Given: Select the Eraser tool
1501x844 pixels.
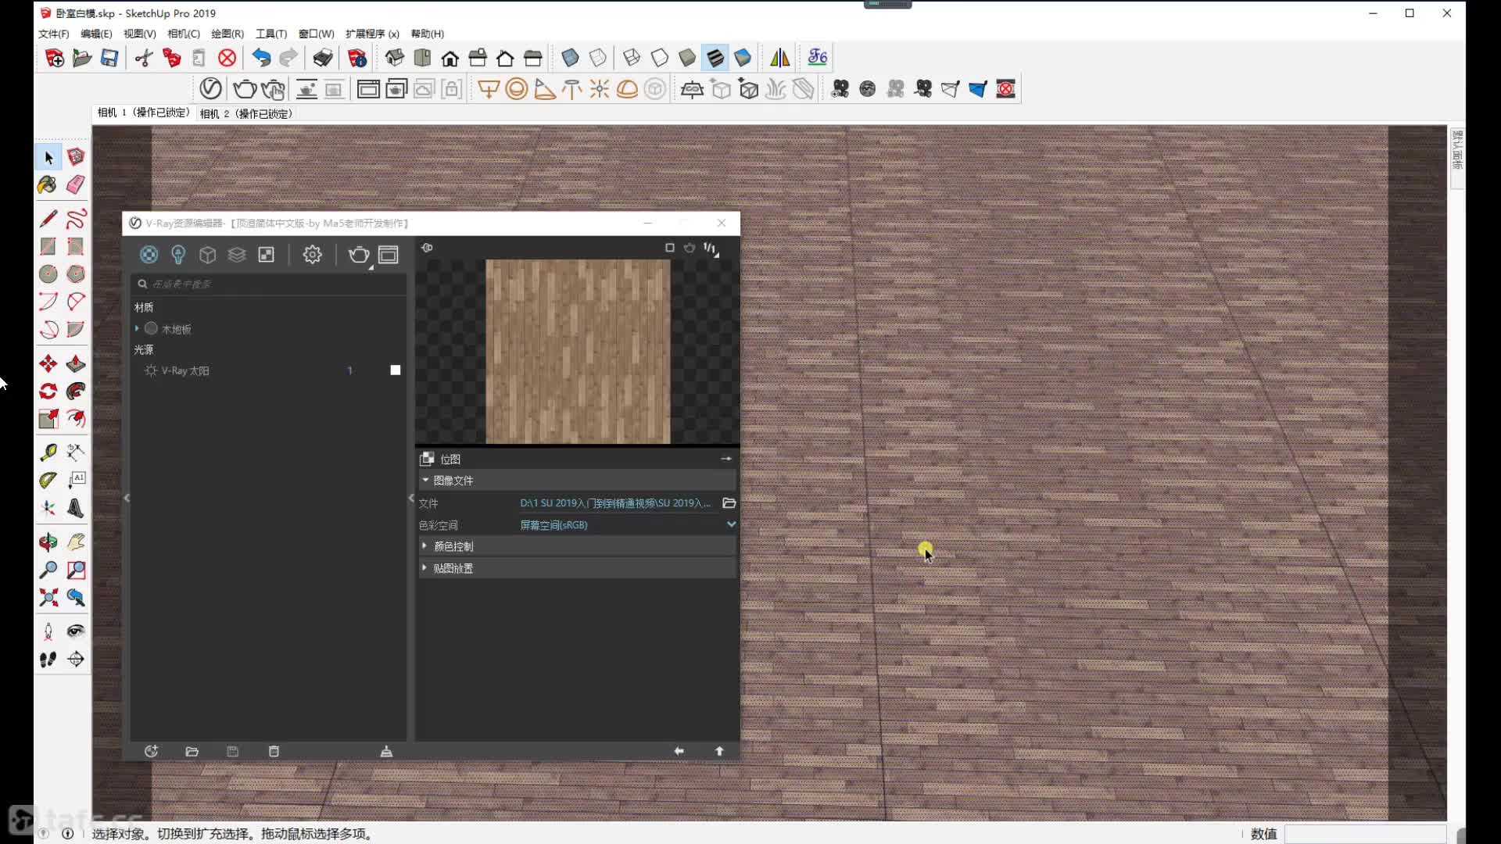Looking at the screenshot, I should [76, 185].
